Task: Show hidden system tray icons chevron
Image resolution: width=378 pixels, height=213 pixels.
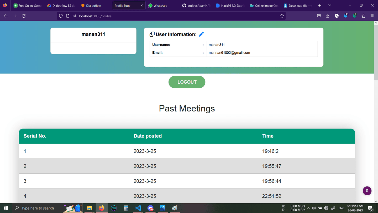Action: [308, 208]
